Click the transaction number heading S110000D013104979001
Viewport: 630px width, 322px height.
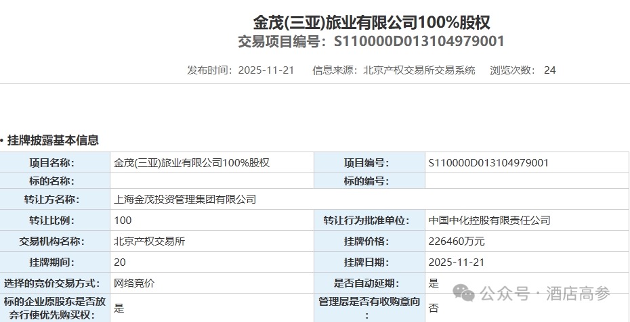tap(419, 42)
